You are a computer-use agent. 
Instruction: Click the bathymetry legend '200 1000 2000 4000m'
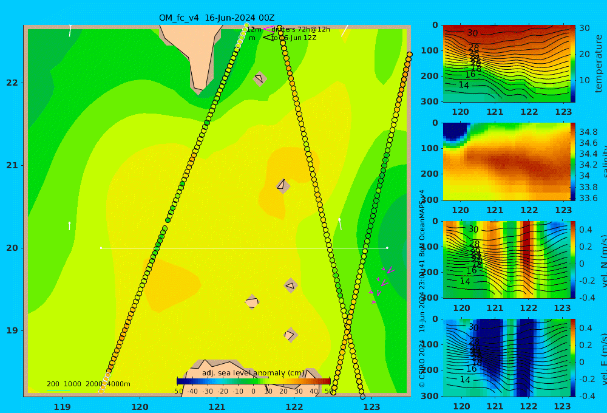pos(88,384)
